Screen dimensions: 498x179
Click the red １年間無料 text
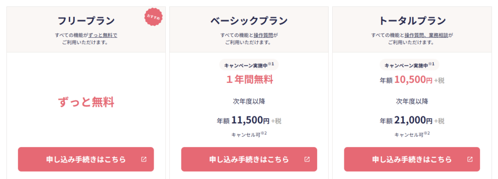point(249,80)
